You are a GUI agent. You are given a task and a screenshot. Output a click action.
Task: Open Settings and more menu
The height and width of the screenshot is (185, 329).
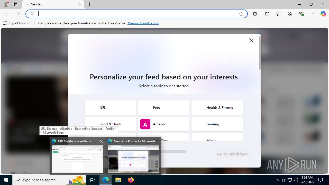click(x=313, y=14)
